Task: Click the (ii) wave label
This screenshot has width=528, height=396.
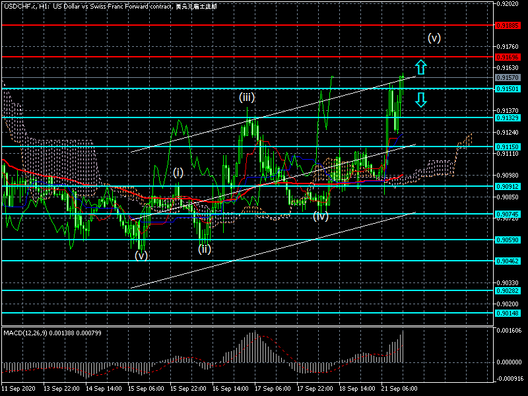Action: (x=205, y=249)
